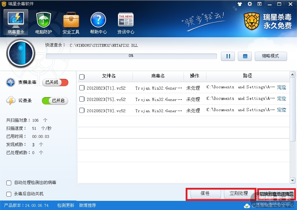Viewport: 297px width, 210px height.
Task: Maximize the Rising antivirus window
Action: [279, 4]
